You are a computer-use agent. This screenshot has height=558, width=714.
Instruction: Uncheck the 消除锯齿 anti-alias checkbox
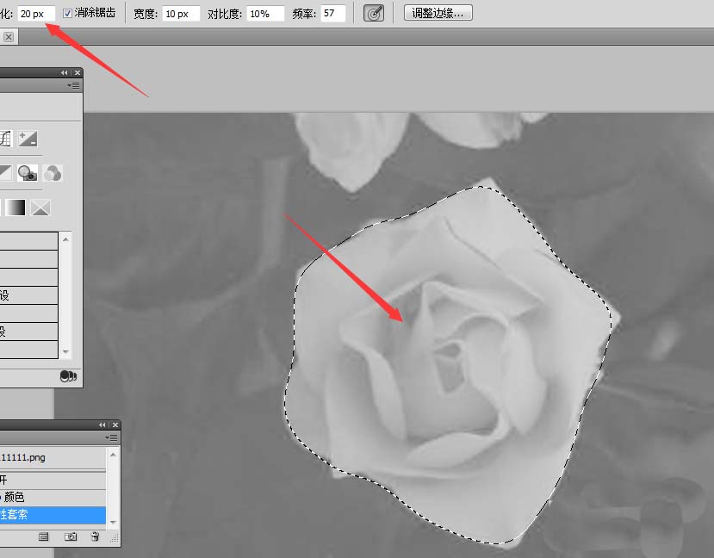tap(67, 13)
